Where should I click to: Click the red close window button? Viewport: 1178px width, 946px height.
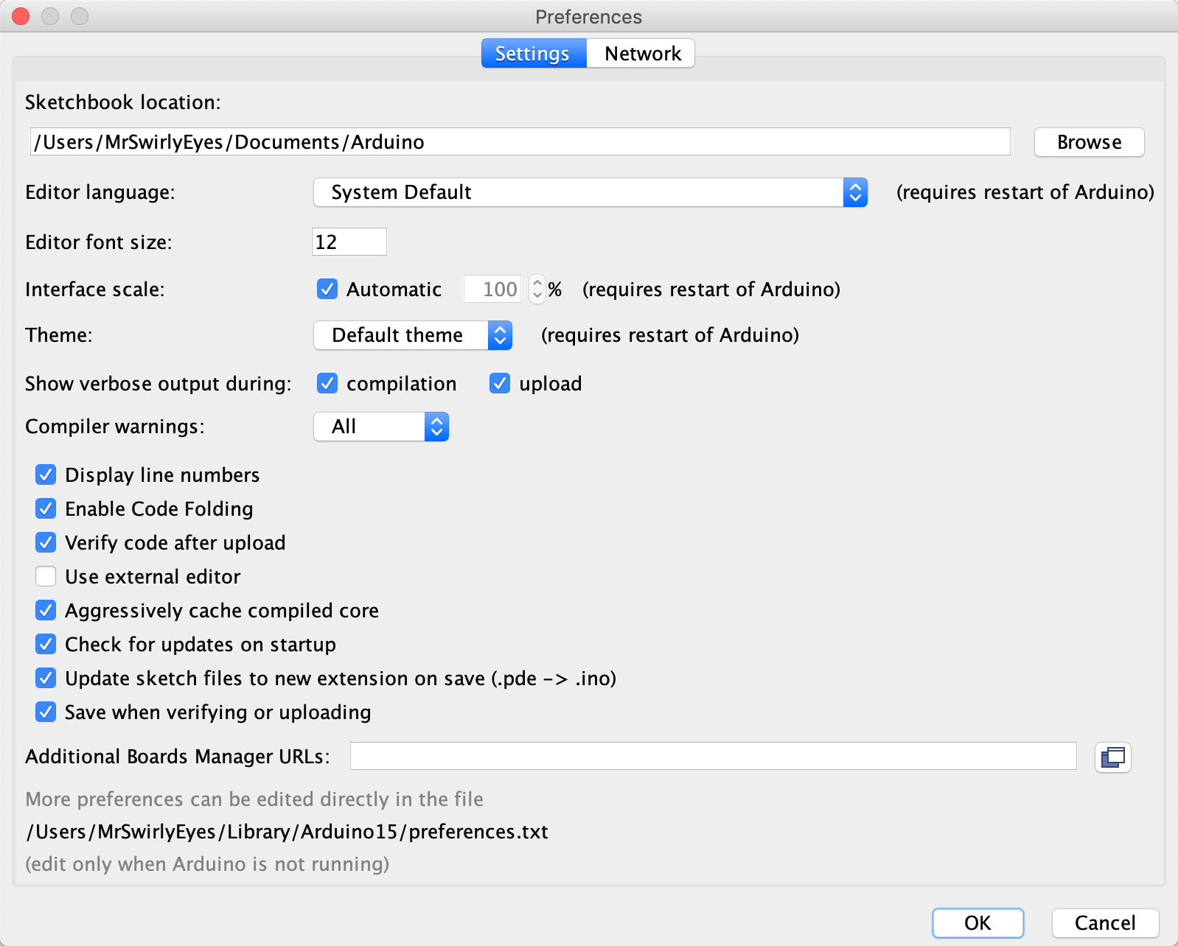21,16
